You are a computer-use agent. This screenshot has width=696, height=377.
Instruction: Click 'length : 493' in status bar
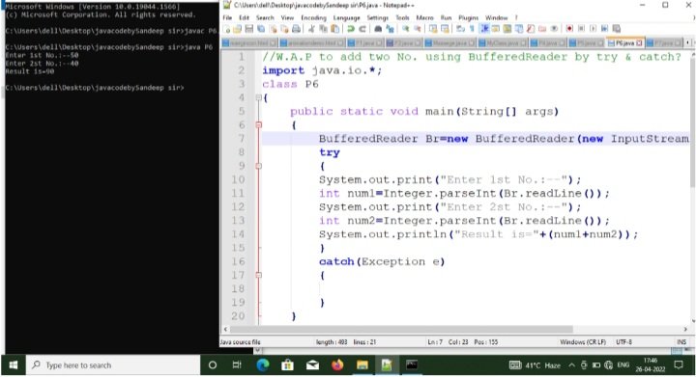(x=332, y=342)
